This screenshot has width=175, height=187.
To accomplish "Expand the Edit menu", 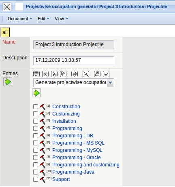I will 43,19.
